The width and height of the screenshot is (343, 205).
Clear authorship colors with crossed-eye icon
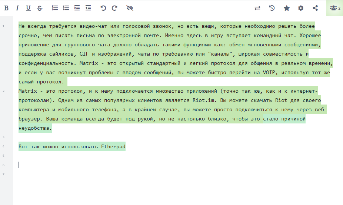coord(130,8)
